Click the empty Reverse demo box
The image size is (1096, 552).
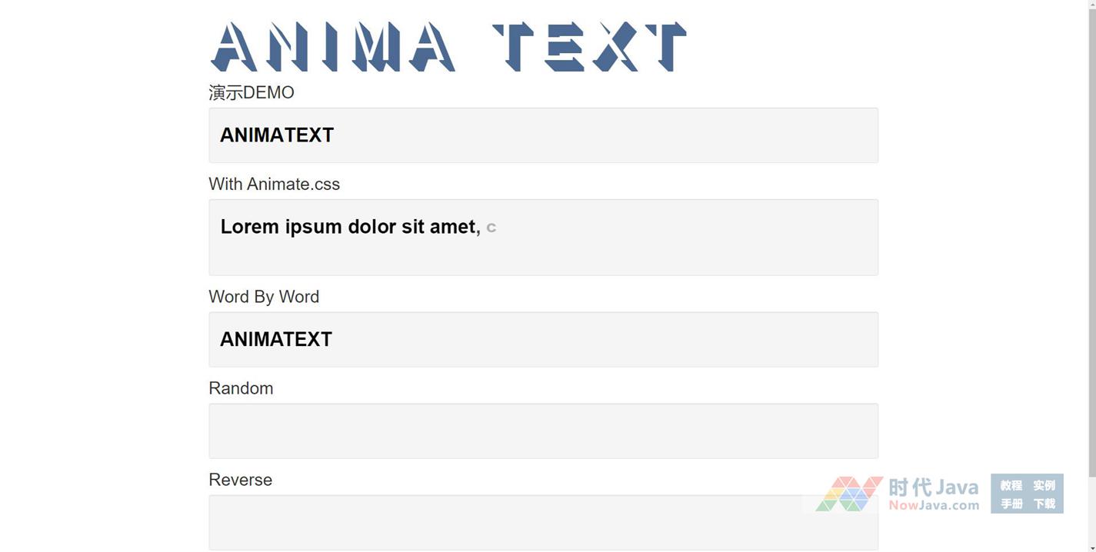tap(543, 522)
